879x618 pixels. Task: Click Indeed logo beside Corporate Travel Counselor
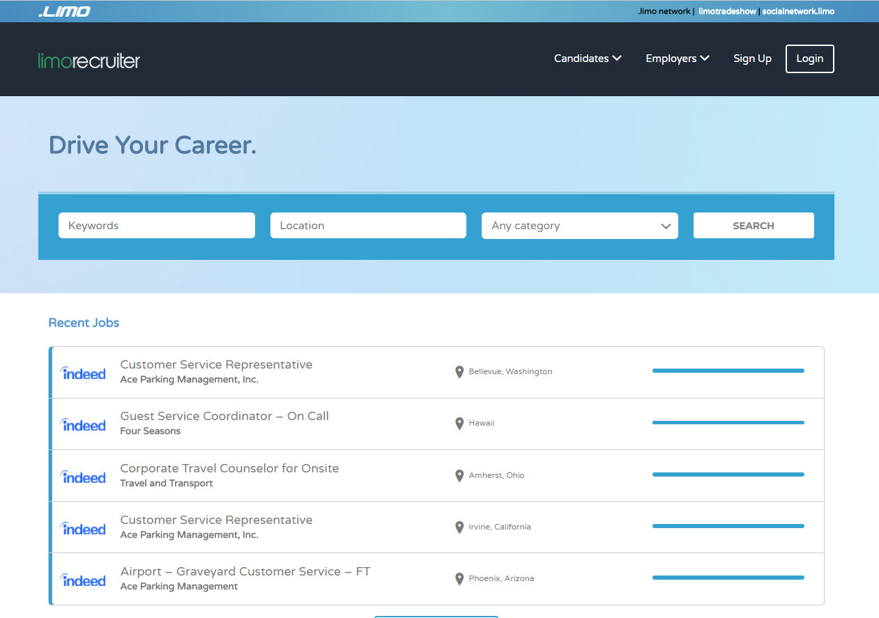point(83,477)
